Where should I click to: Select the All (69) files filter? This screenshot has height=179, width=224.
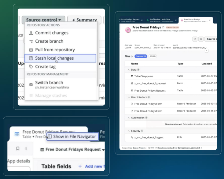[152, 57]
